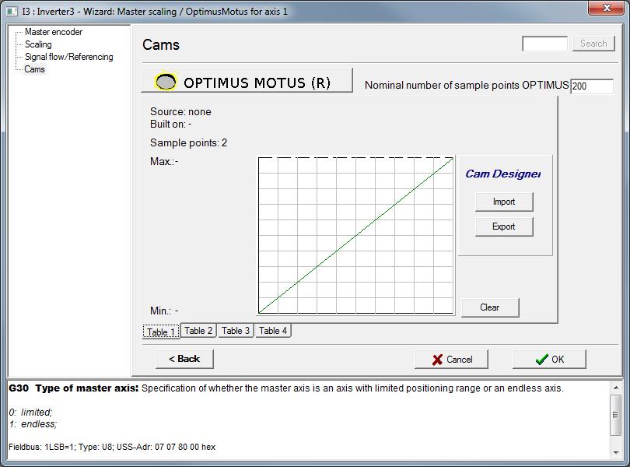Click the 'G30 Type of master axis:' heading
630x467 pixels.
[74, 388]
